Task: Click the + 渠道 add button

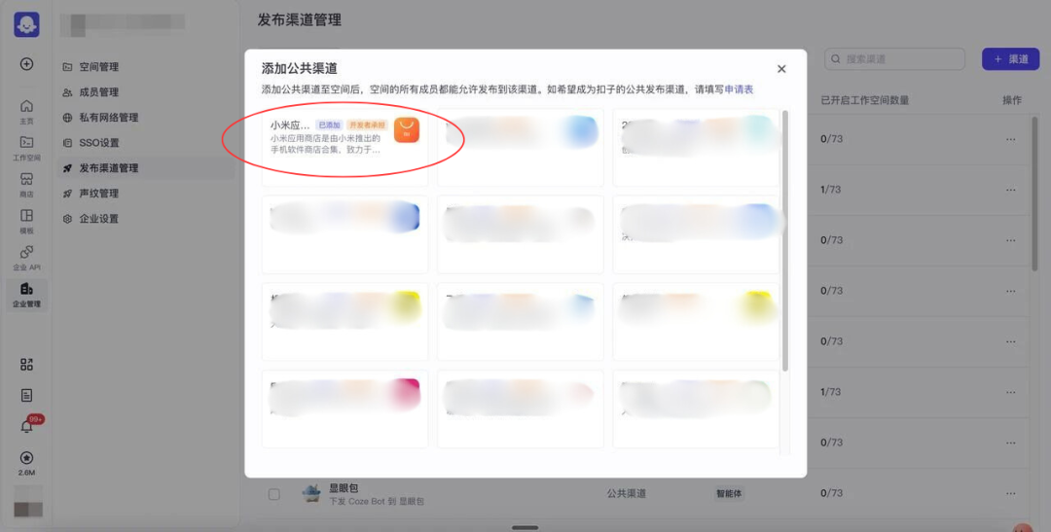Action: point(1011,59)
